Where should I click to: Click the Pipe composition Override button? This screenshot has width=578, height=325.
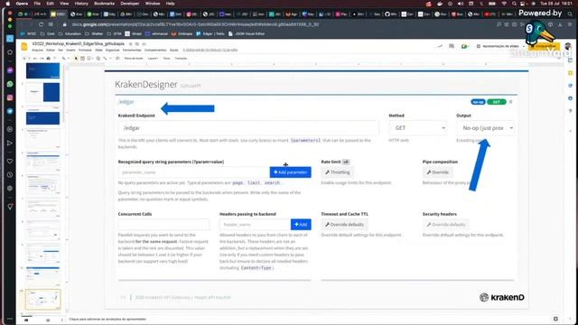437,172
